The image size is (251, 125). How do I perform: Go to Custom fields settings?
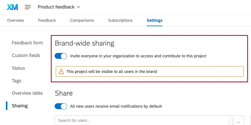tap(26, 56)
